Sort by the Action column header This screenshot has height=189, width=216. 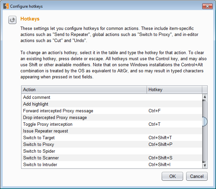pos(84,90)
